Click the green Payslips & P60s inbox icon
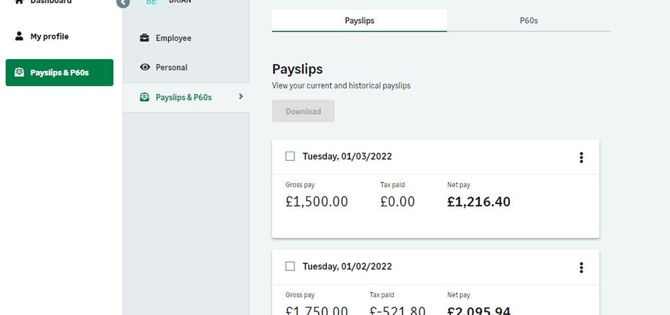 pos(19,72)
